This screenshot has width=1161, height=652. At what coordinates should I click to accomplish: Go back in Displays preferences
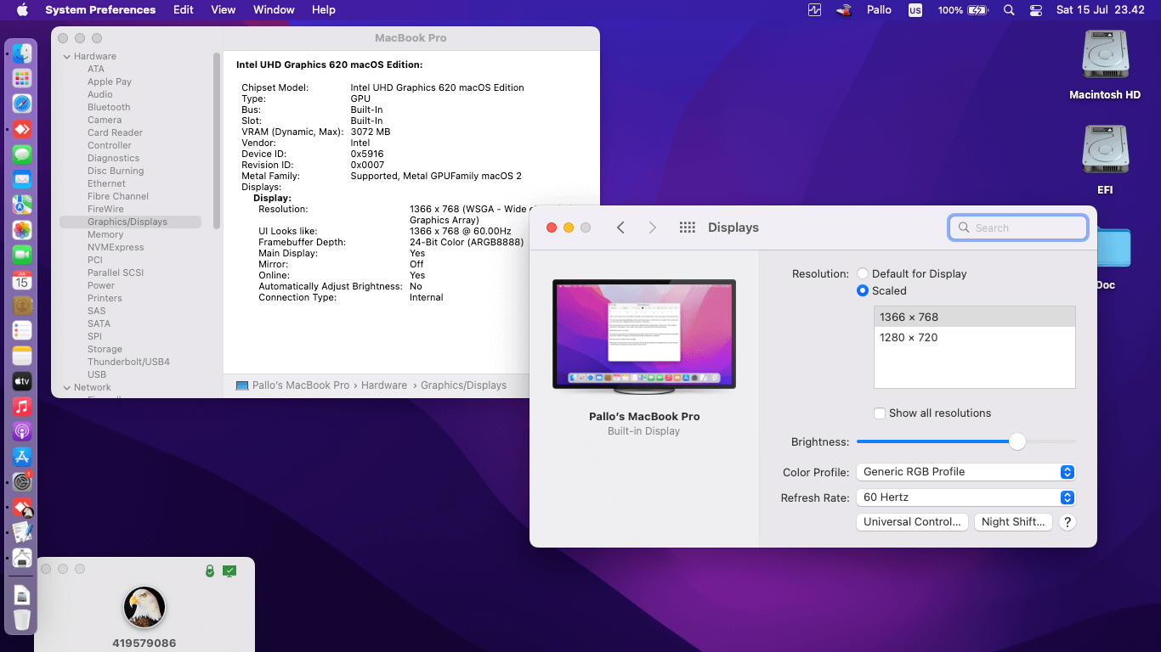click(x=620, y=228)
